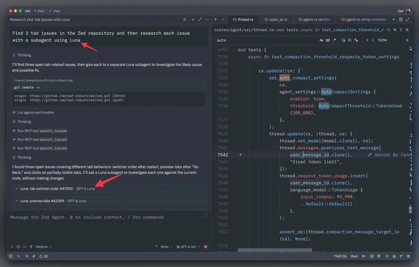Viewport: 419px width, 267px height.
Task: Open the user avatar menu in title bar
Action: tap(408, 11)
